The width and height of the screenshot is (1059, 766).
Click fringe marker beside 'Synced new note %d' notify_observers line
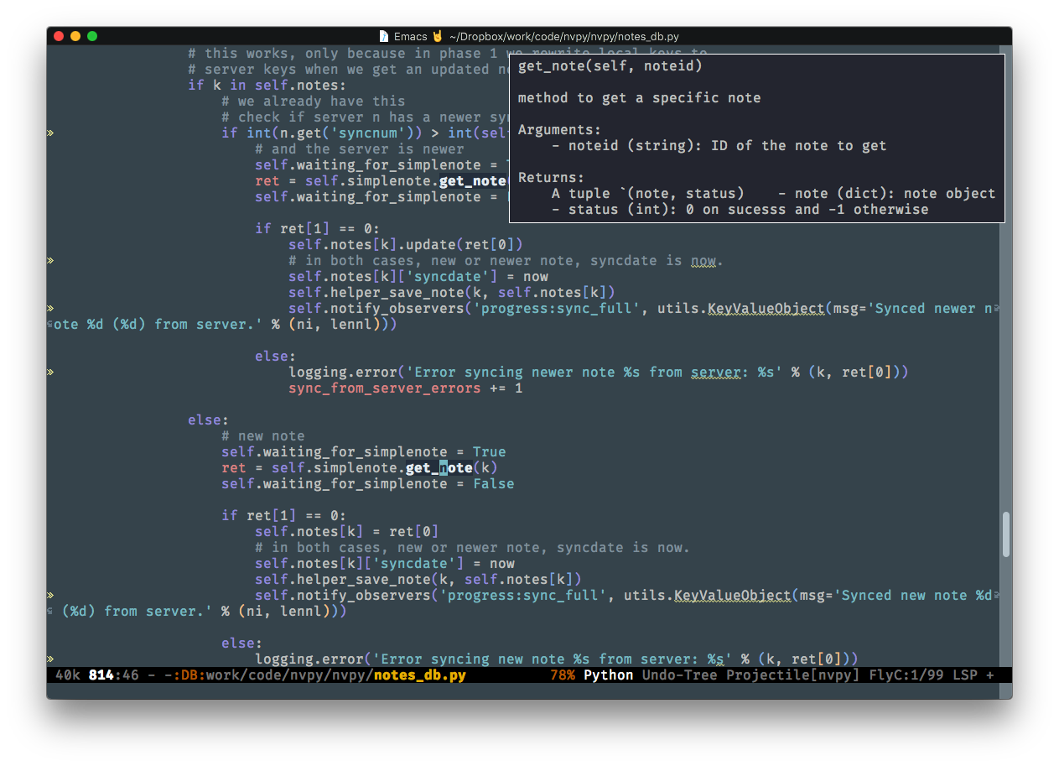(50, 595)
